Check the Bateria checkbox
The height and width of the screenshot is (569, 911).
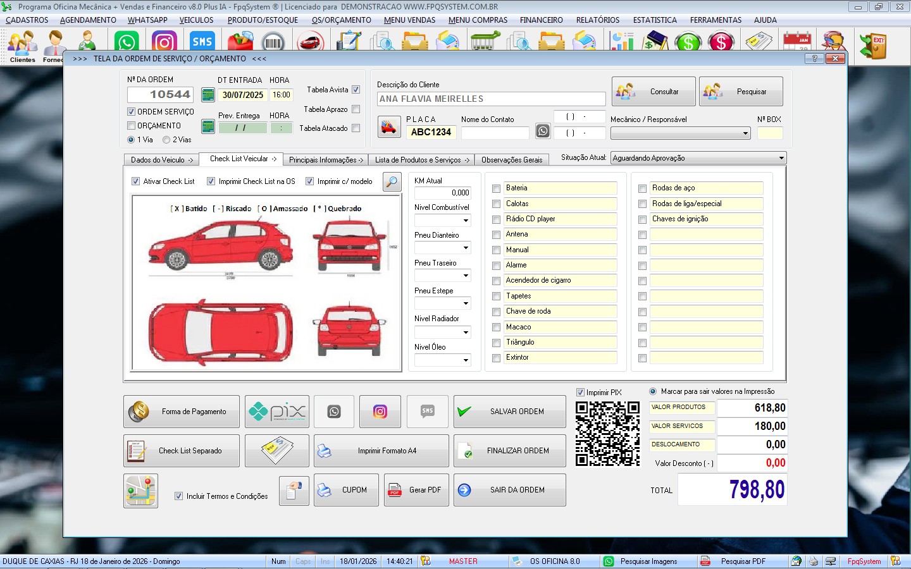[497, 188]
